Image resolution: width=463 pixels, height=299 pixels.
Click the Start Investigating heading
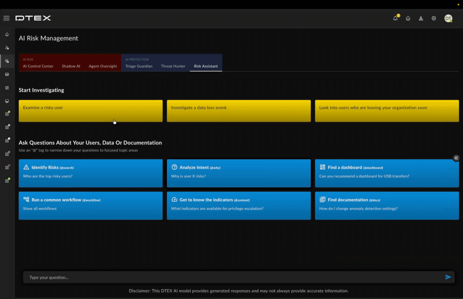[x=41, y=90]
